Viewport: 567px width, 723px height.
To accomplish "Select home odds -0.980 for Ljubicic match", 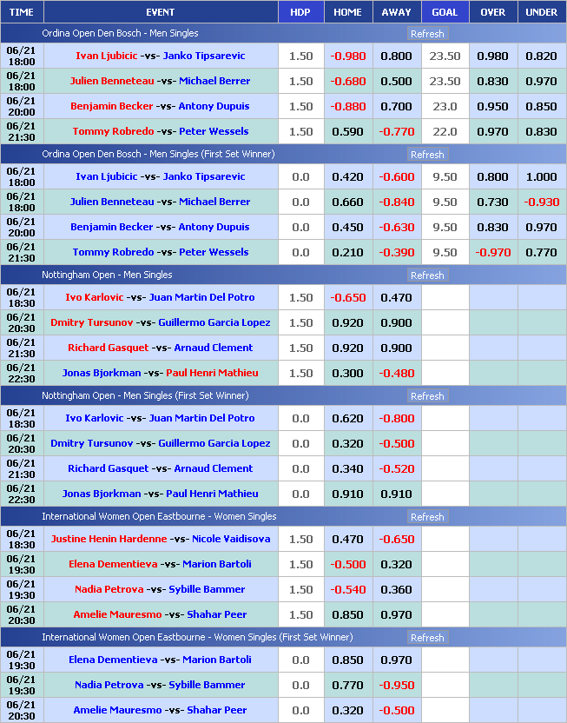I will (x=348, y=56).
